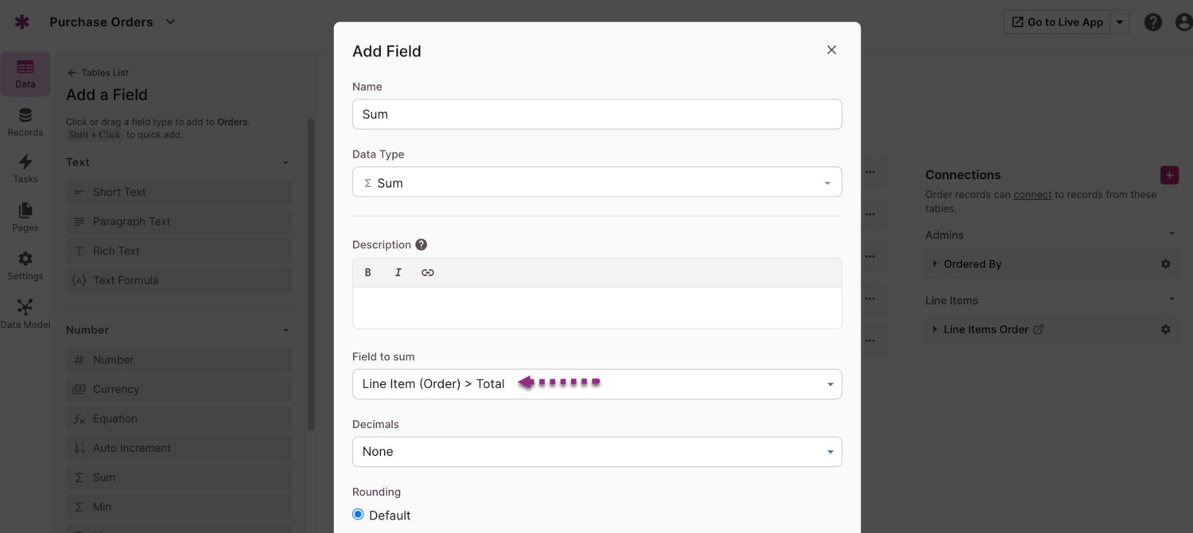Open the Data Model view in the sidebar

25,313
